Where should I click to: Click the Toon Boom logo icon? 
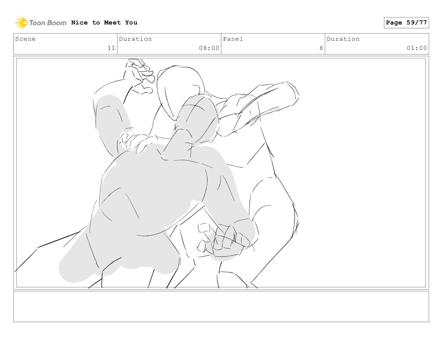coord(21,23)
